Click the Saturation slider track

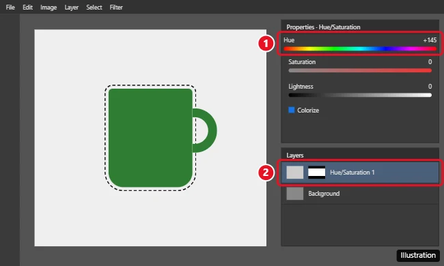pyautogui.click(x=360, y=70)
